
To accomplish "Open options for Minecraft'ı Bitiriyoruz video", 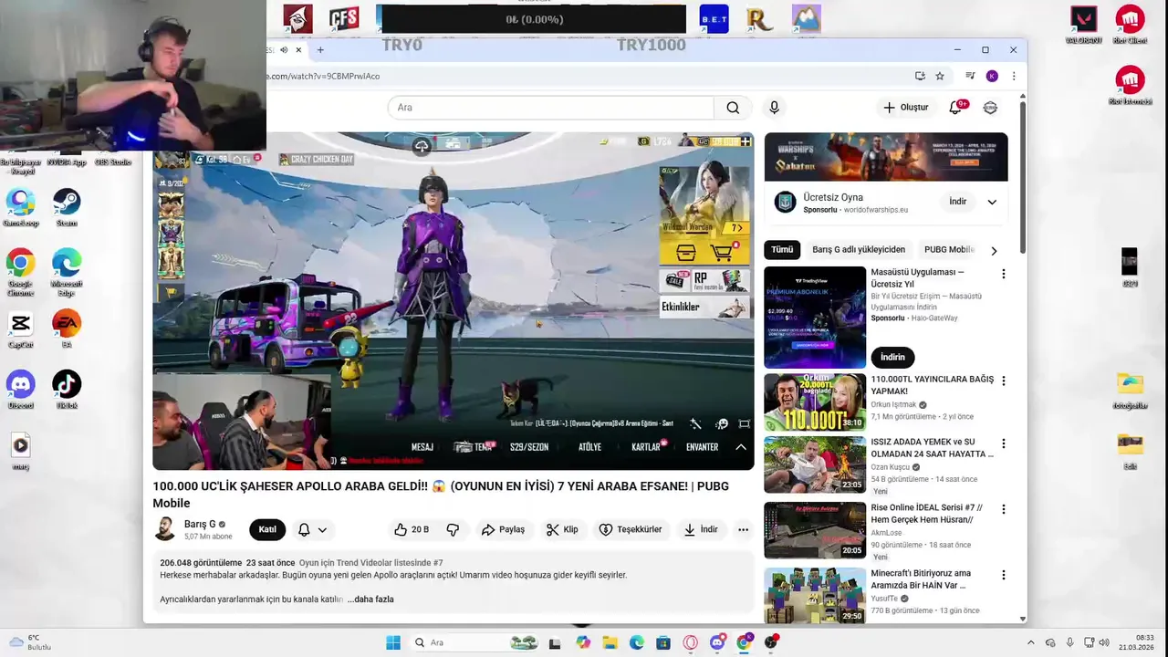I will [1003, 575].
